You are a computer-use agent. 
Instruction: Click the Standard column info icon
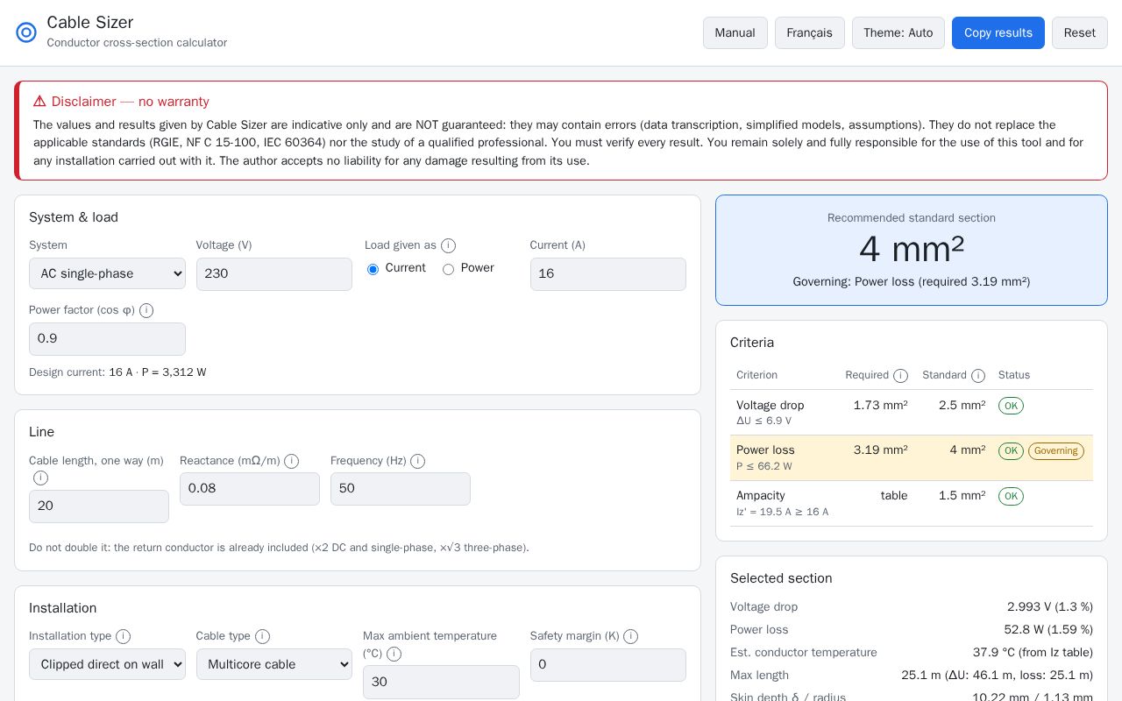978,375
